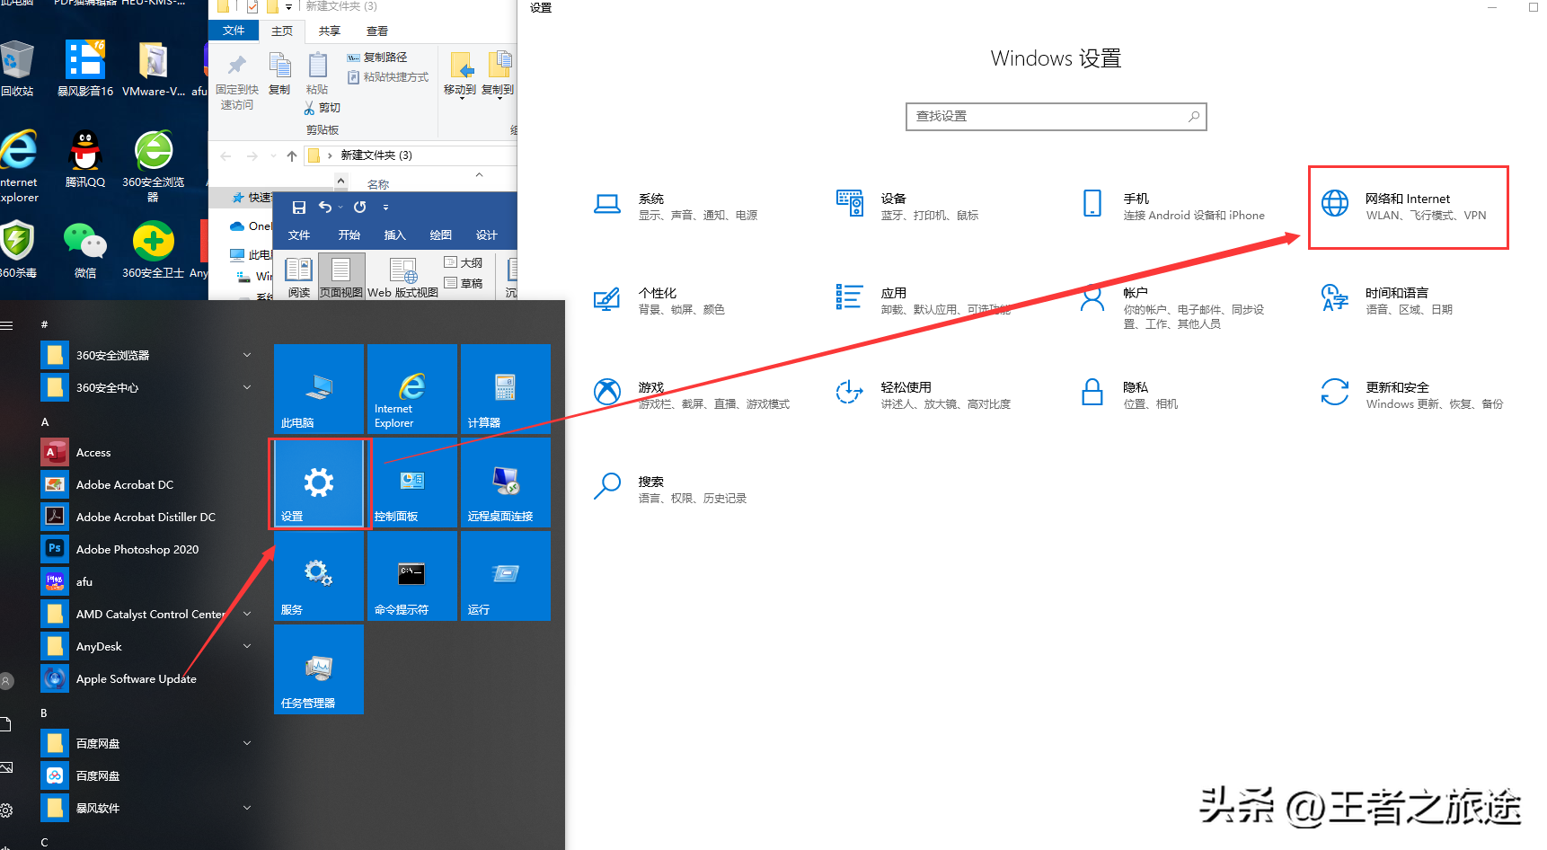The height and width of the screenshot is (850, 1547).
Task: Open 系统 settings category
Action: click(x=676, y=207)
